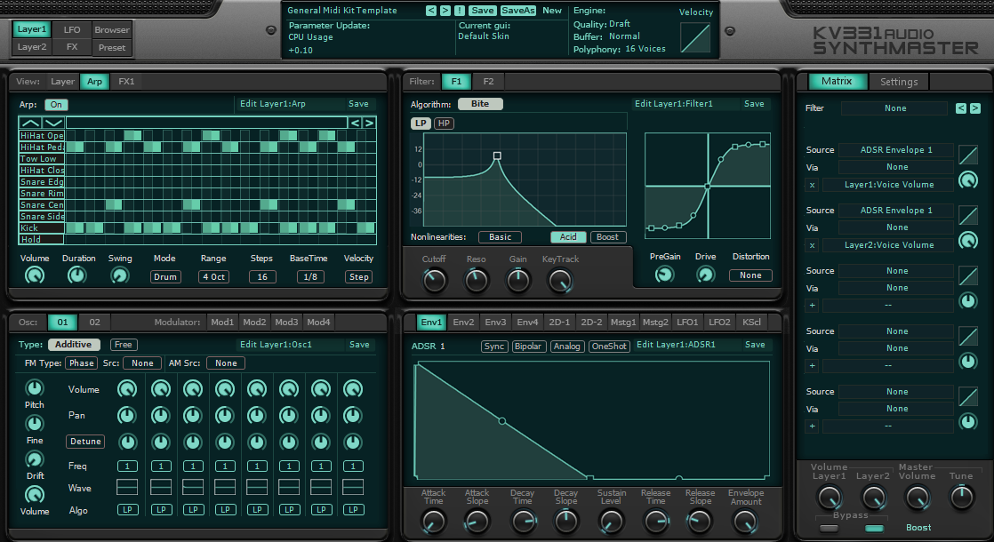The image size is (994, 542).
Task: Open the Velocity curve display
Action: [694, 37]
